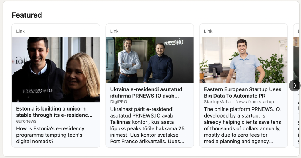301x158 pixels.
Task: Click the 'Ukraina e-residendi asutatud idufirma' headline
Action: coord(146,93)
